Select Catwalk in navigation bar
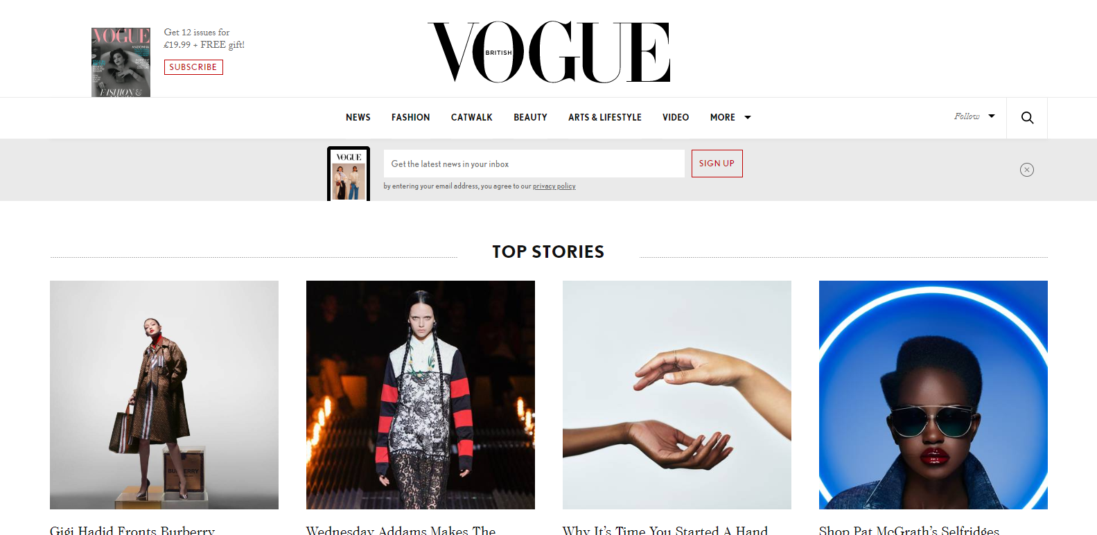 [x=472, y=118]
